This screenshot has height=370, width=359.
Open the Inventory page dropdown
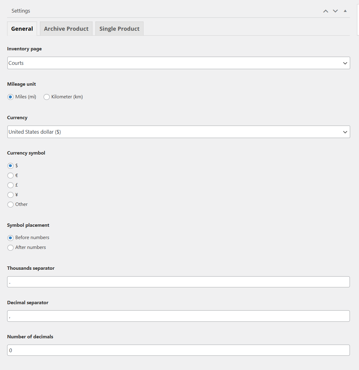click(x=178, y=63)
